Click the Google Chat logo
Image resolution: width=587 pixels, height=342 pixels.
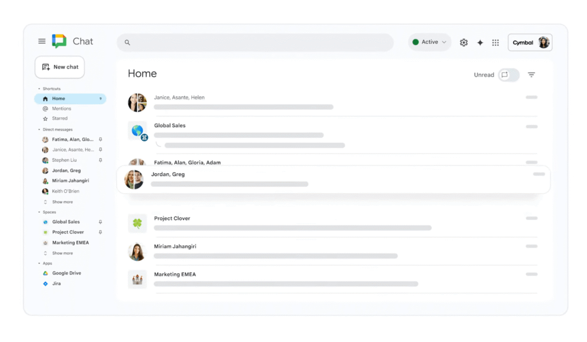coord(60,41)
